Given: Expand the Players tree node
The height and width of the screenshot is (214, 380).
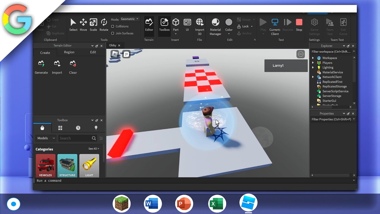Looking at the screenshot, I should 313,63.
